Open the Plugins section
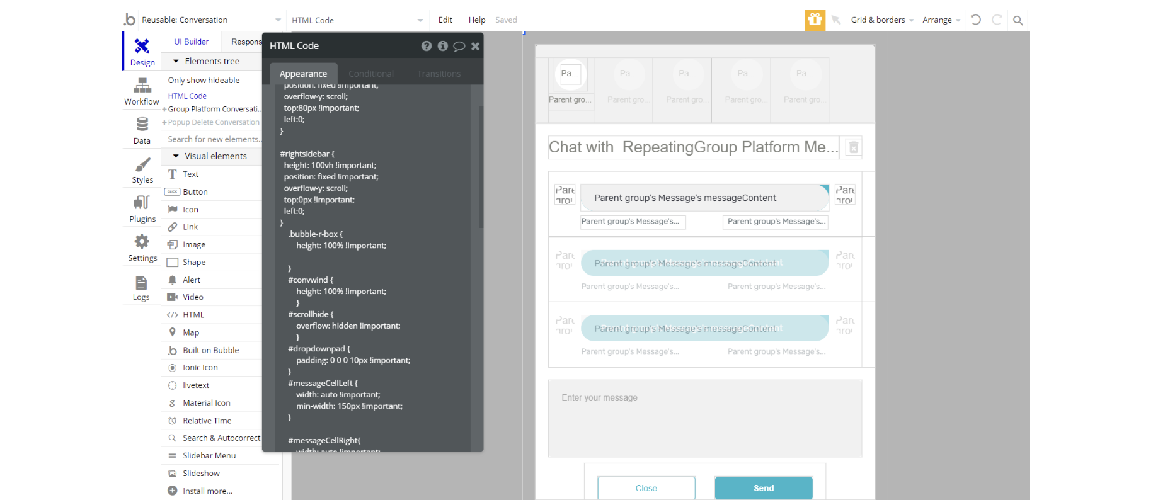This screenshot has height=500, width=1153. (x=142, y=208)
